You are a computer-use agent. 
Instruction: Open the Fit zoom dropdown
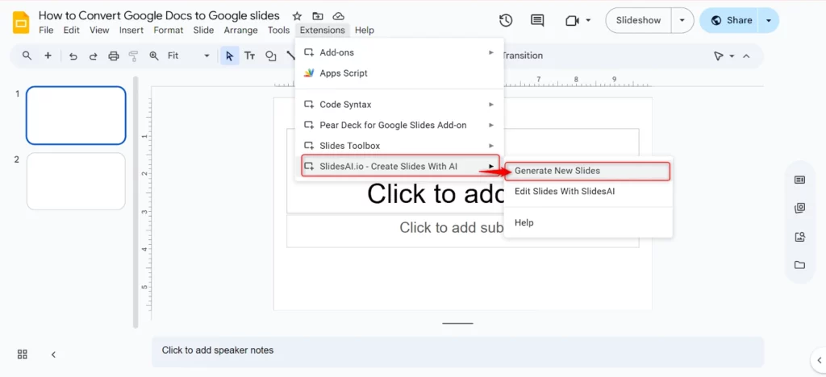[x=189, y=56]
